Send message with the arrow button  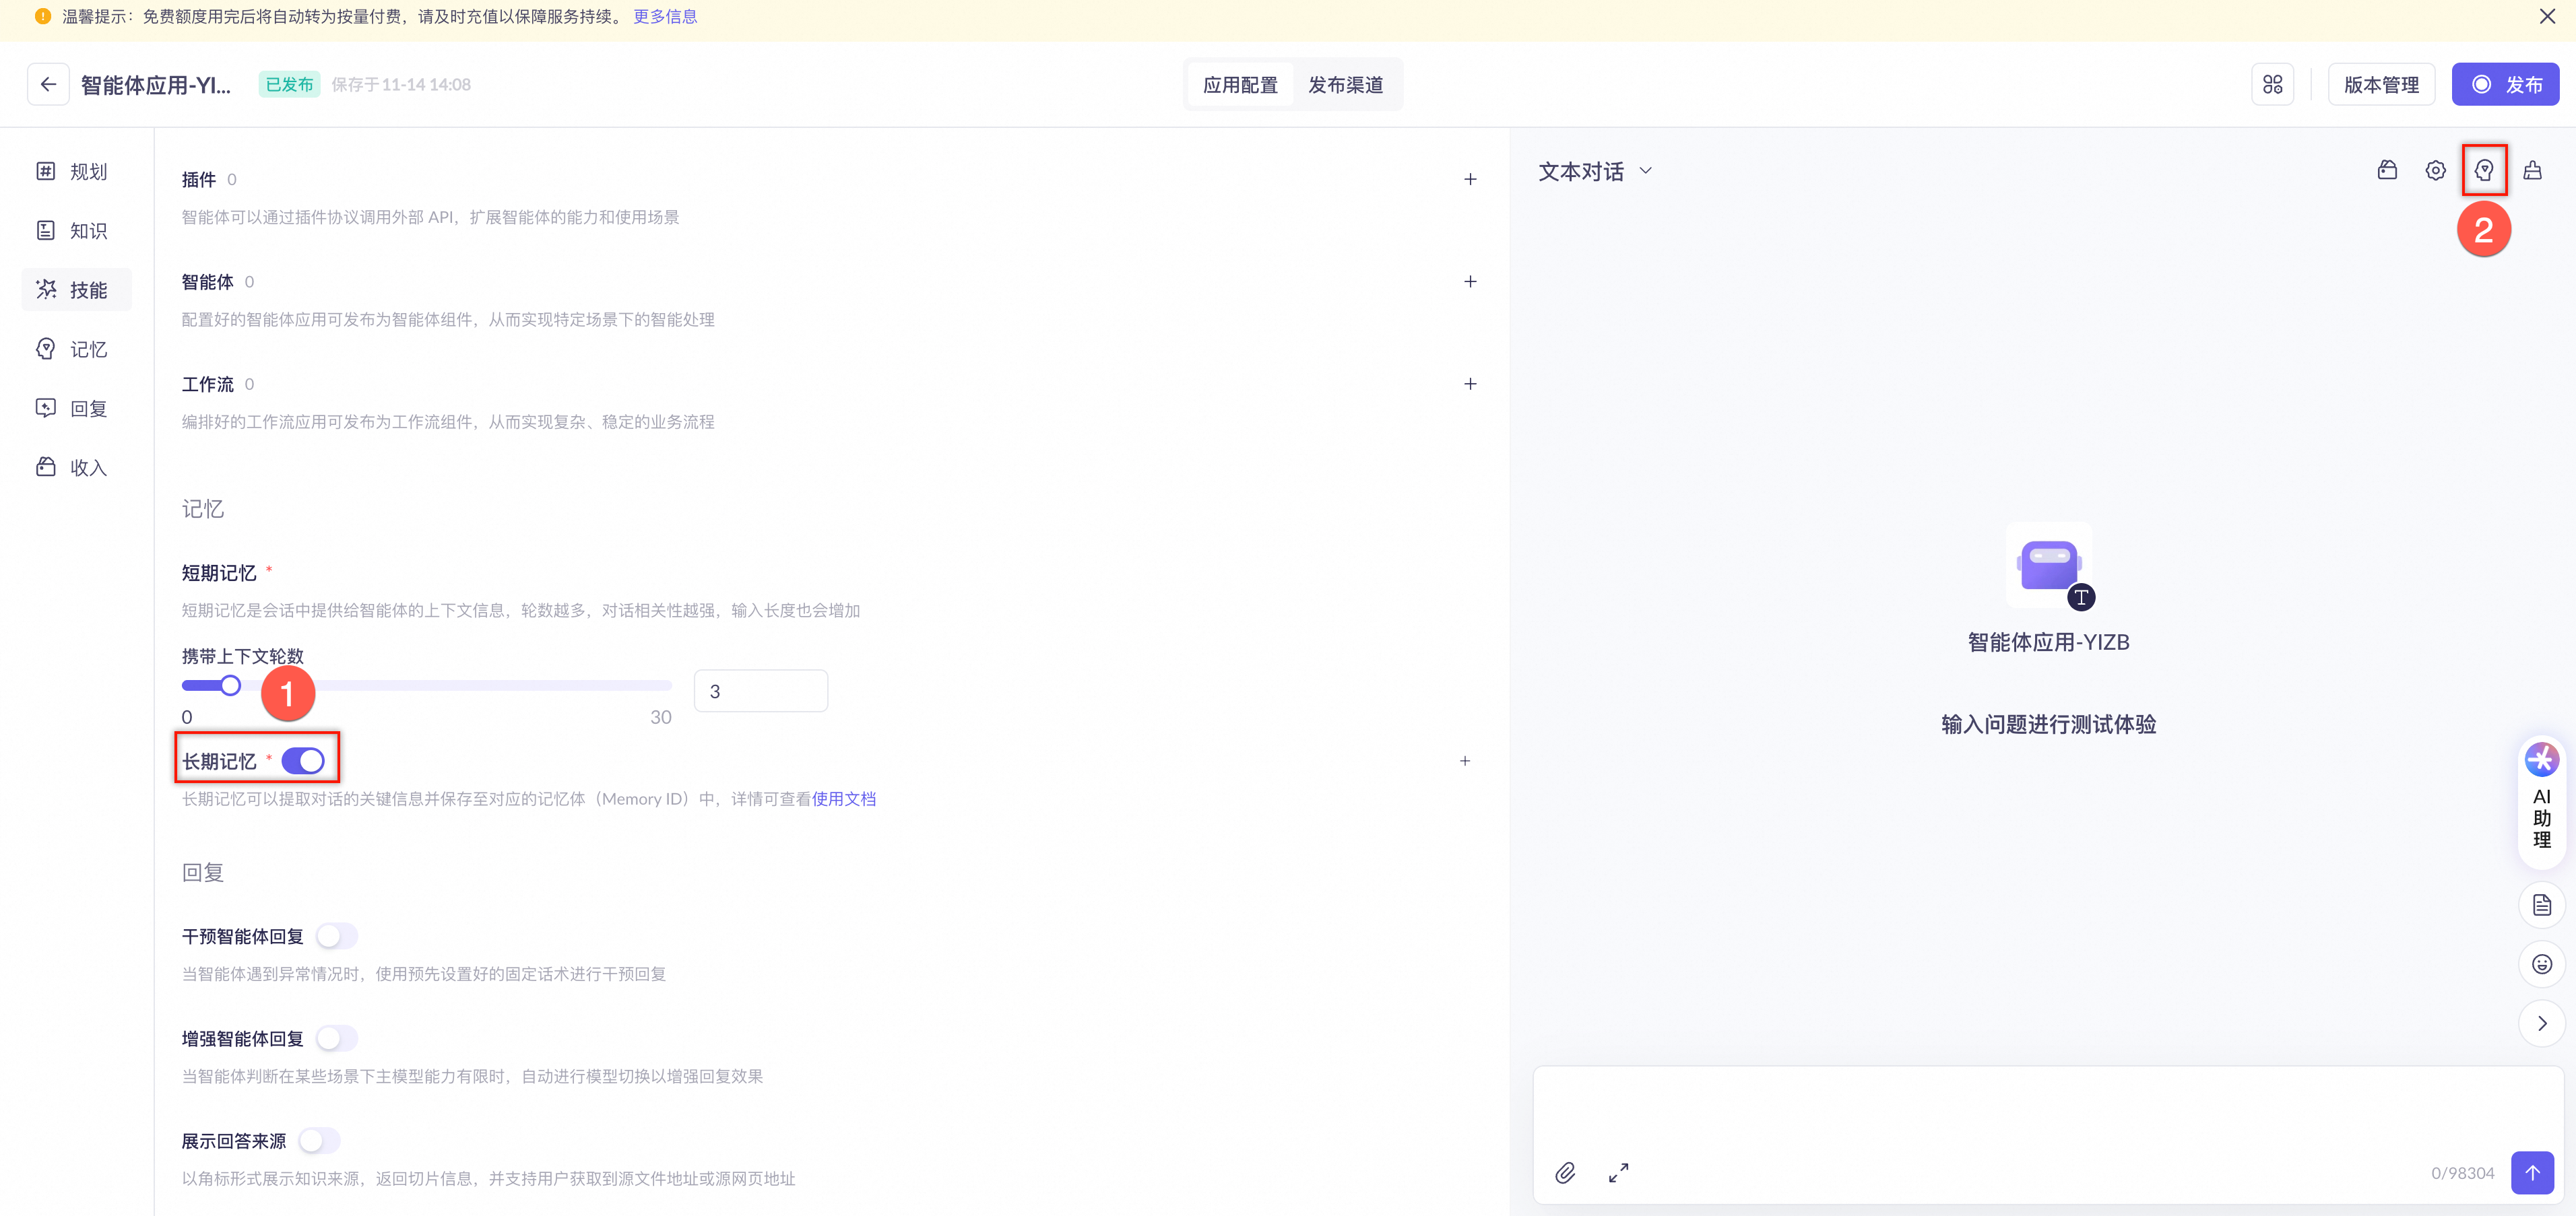[x=2532, y=1173]
